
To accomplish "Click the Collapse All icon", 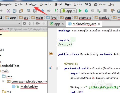I will 30,23.
